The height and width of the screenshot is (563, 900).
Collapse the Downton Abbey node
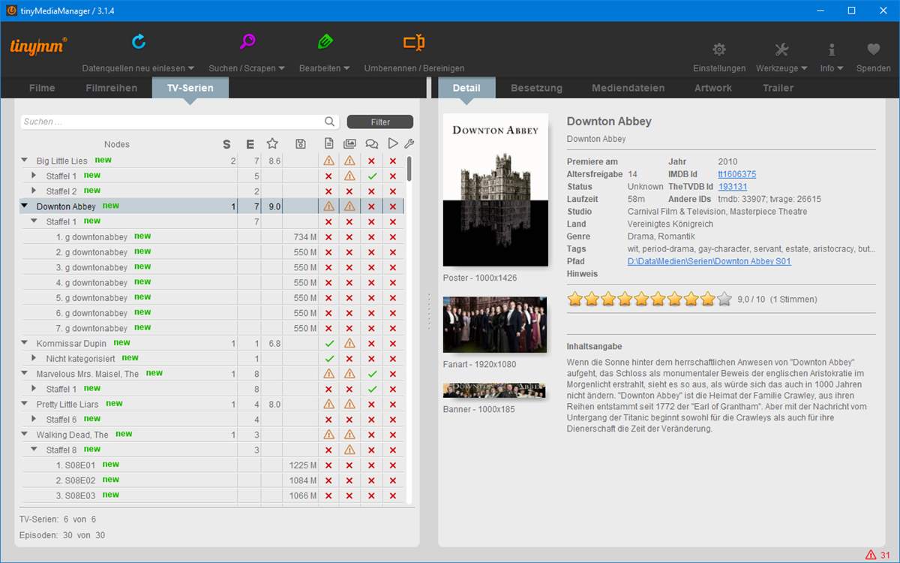click(x=24, y=206)
